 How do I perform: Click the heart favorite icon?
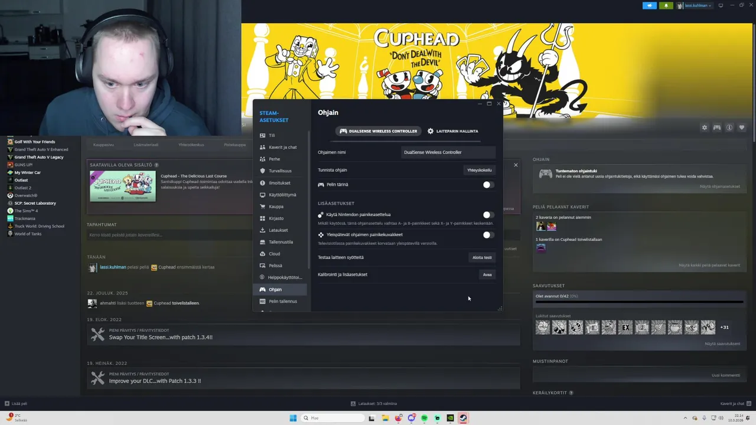pos(742,127)
